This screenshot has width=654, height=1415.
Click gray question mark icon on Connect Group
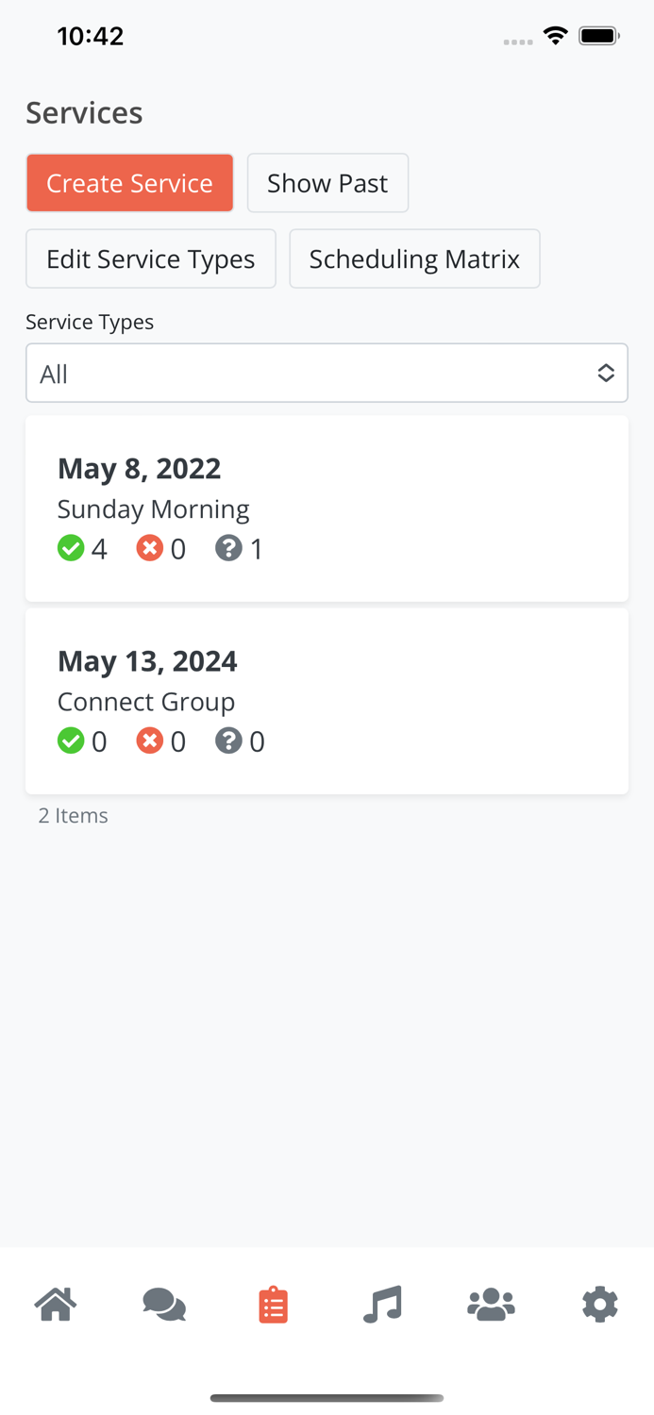[x=228, y=741]
